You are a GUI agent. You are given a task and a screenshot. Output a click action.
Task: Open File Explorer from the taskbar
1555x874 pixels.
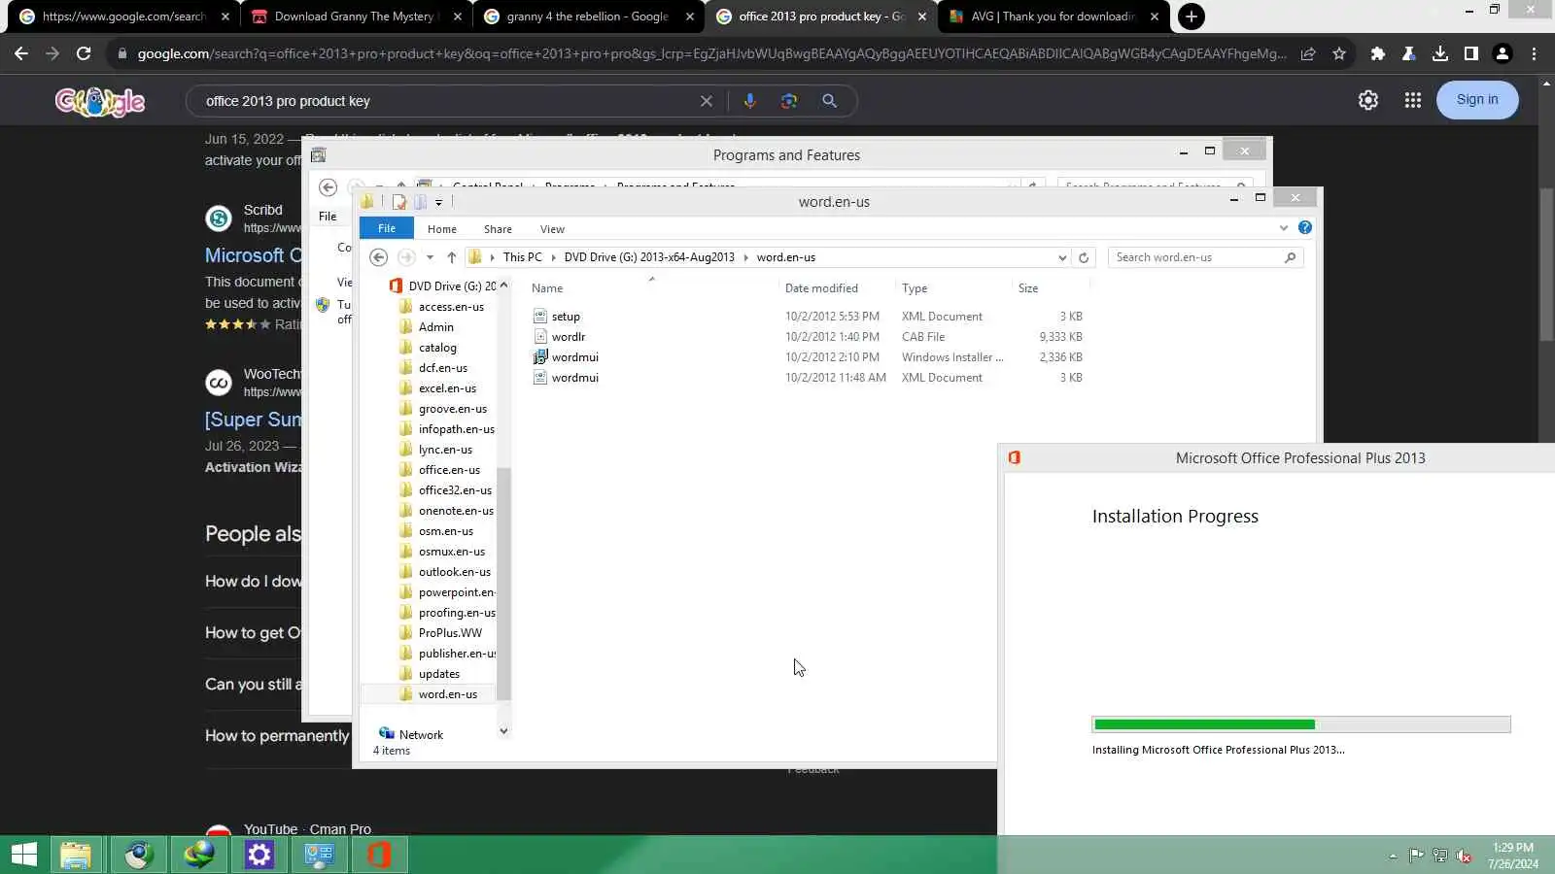point(76,855)
